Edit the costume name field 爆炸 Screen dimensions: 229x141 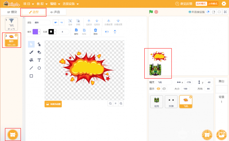(x=42, y=23)
